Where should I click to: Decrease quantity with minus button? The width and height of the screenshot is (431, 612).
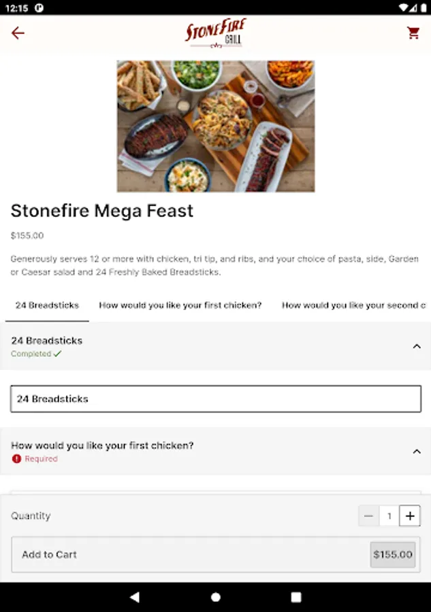[368, 516]
